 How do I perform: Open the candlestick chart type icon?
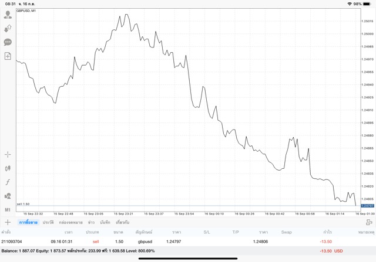coord(8,168)
